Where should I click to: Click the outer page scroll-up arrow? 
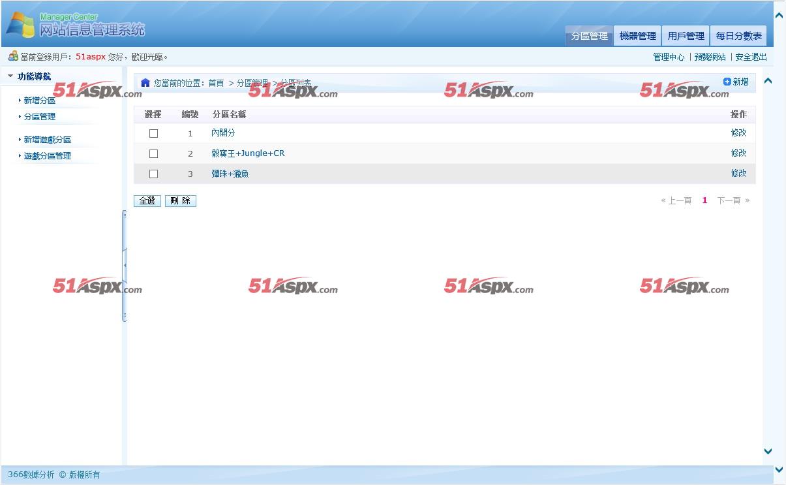(x=779, y=15)
